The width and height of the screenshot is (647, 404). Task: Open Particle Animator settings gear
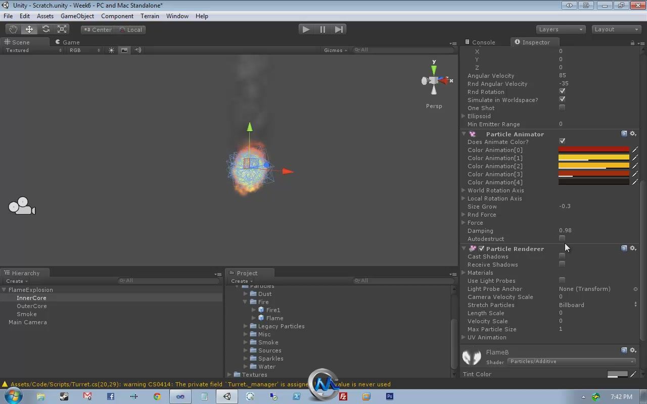(x=633, y=134)
